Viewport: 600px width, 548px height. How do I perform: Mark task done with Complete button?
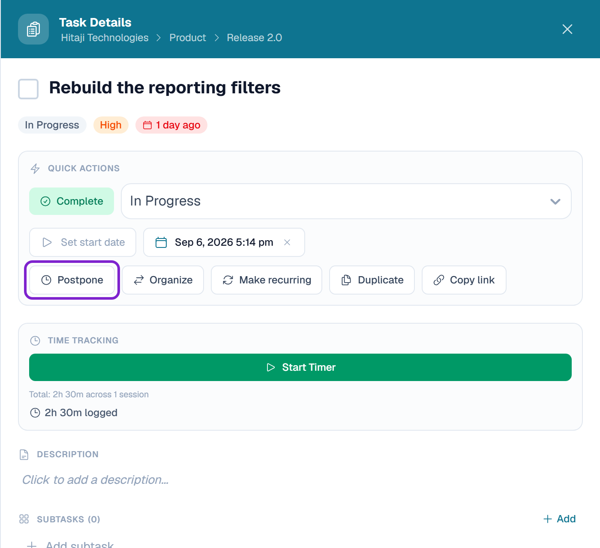coord(72,201)
